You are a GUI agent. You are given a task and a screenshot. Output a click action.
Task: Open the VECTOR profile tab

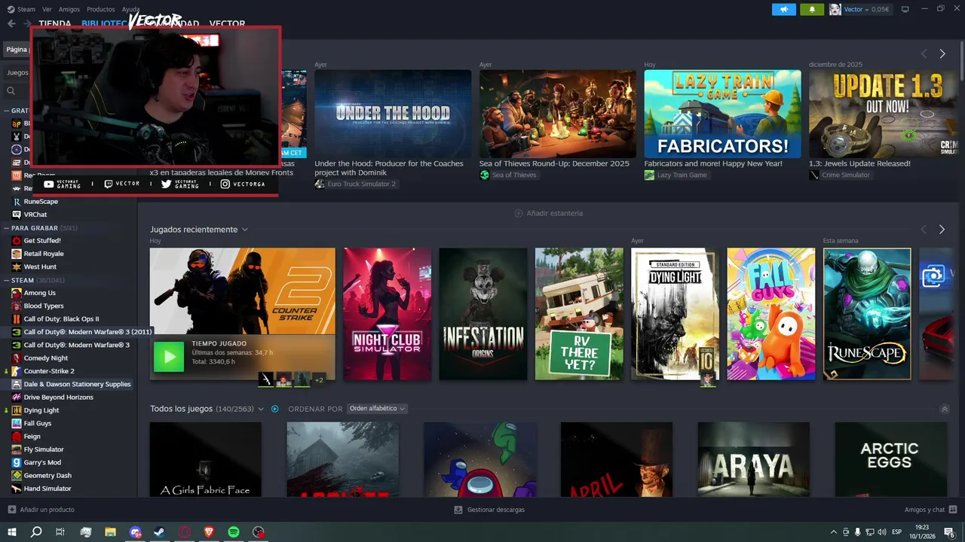[227, 23]
